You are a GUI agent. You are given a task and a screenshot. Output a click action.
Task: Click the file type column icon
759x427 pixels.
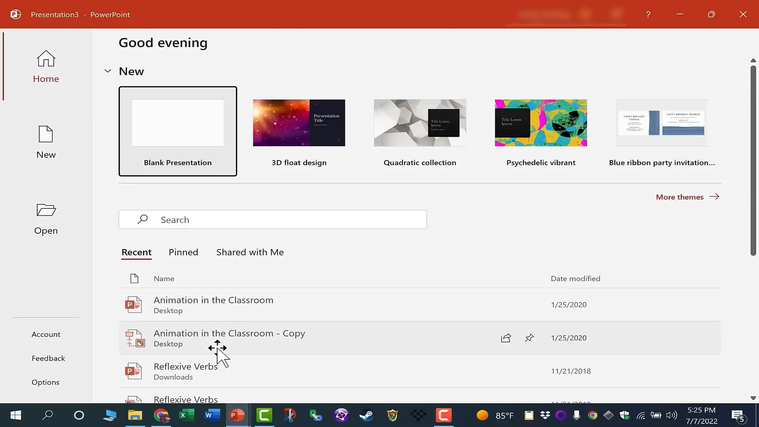click(134, 279)
